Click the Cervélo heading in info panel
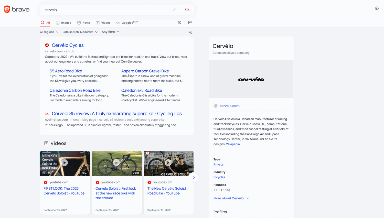Screen dimensions: 384x218 tap(223, 46)
